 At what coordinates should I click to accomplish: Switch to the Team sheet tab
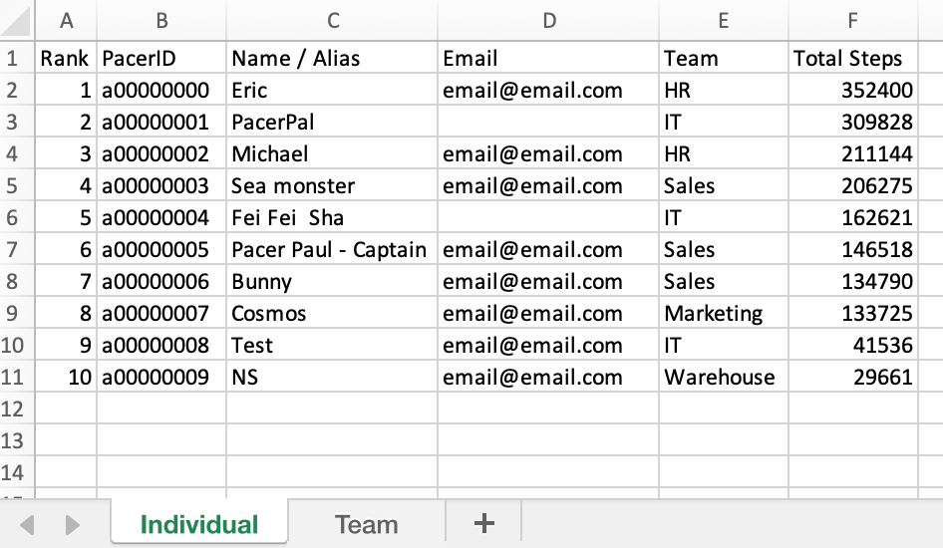366,524
